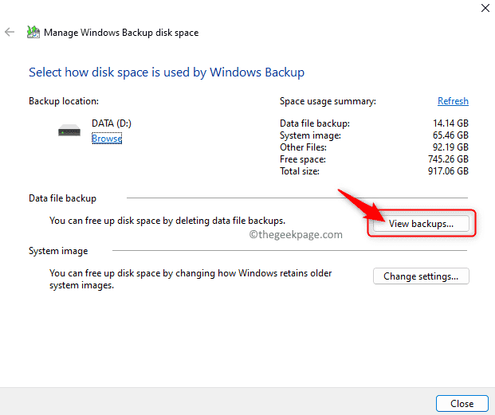Click the 'System image' section header

pyautogui.click(x=58, y=251)
